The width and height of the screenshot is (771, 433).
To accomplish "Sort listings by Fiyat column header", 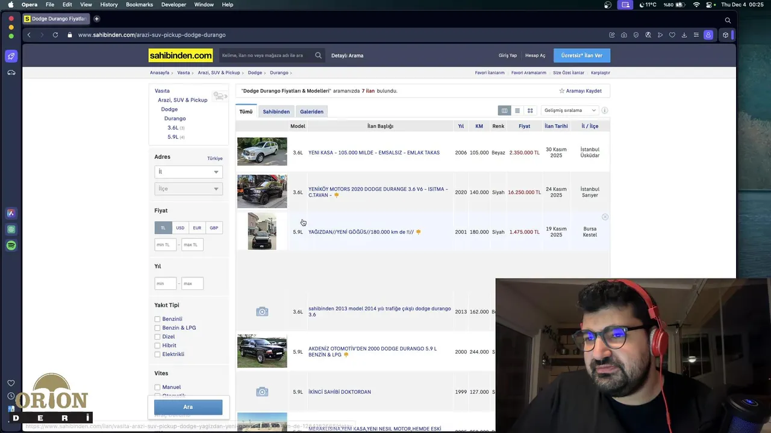I will [x=525, y=126].
